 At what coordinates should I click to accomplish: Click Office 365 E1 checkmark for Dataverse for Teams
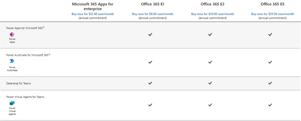(x=150, y=83)
